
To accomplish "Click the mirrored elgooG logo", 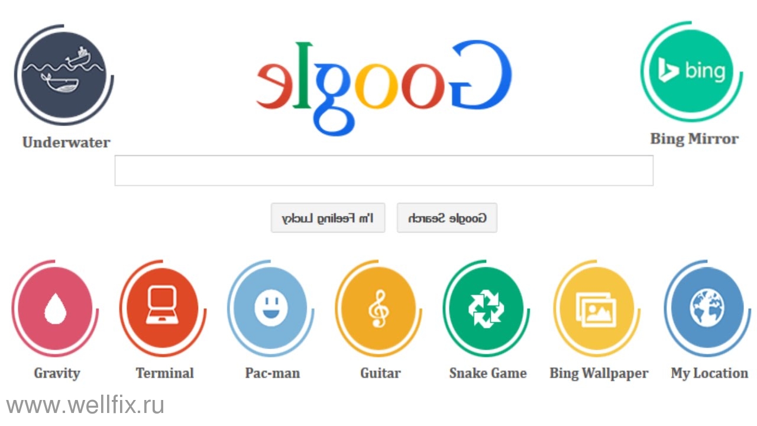I will 384,85.
